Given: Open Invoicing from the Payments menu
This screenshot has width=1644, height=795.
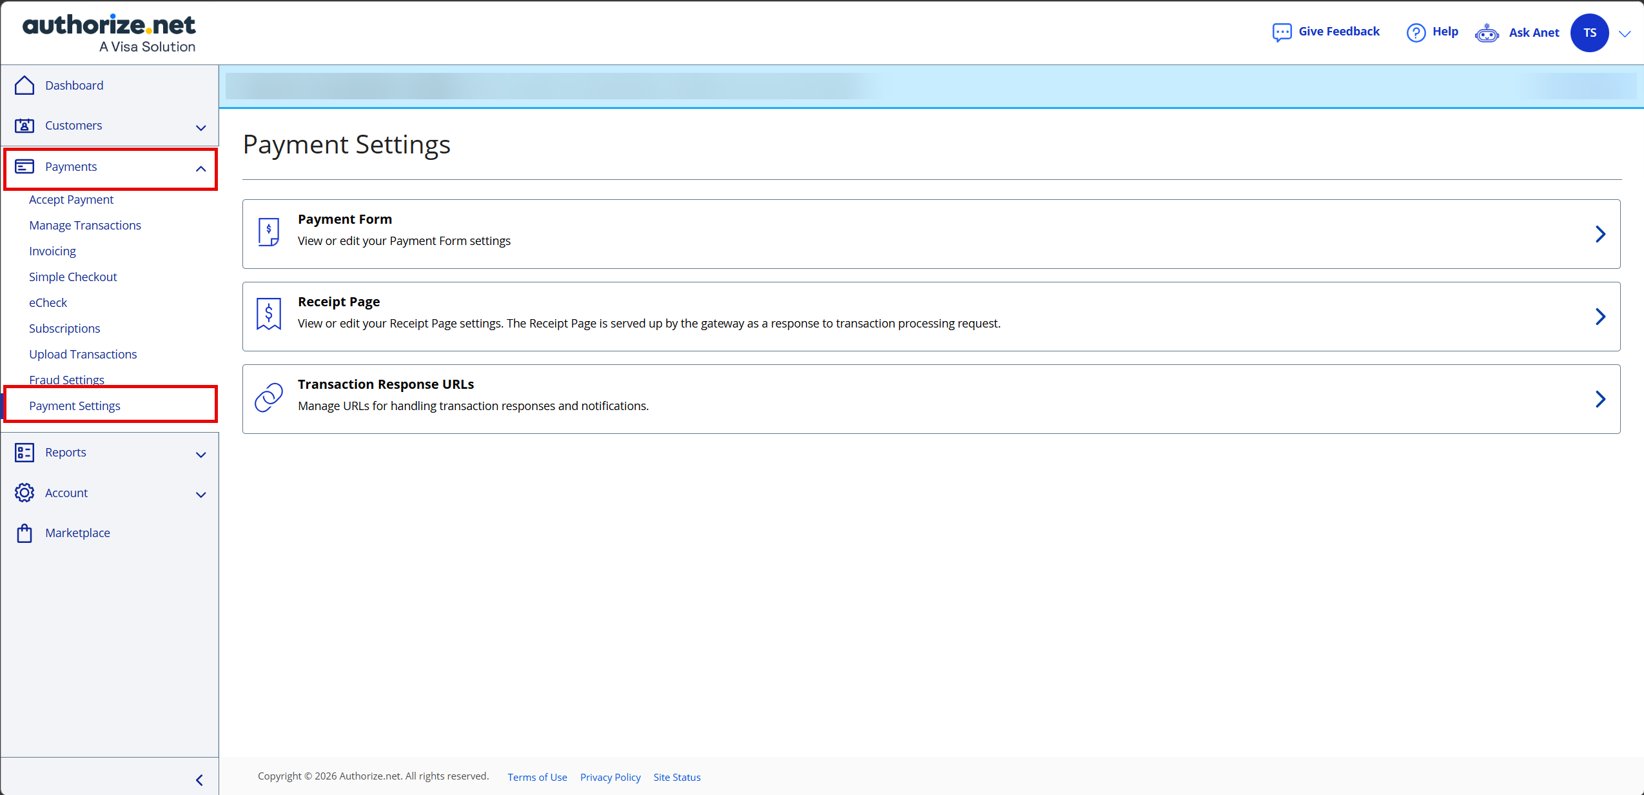Looking at the screenshot, I should coord(52,251).
